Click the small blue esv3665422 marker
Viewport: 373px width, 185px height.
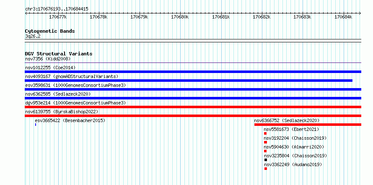36,125
